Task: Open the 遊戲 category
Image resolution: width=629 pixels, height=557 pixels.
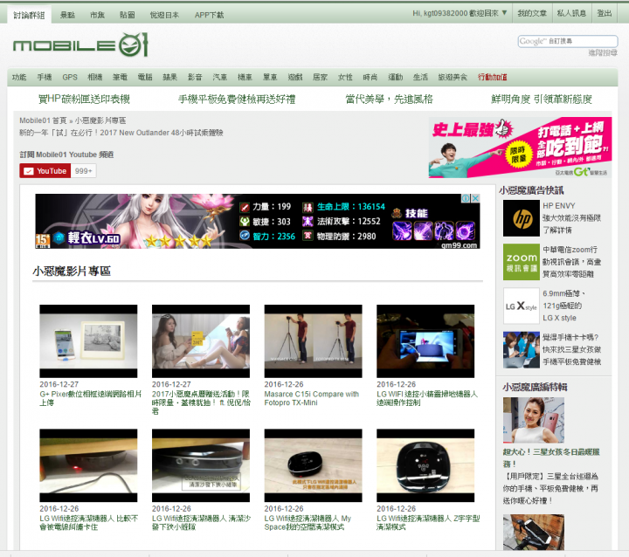Action: point(295,77)
